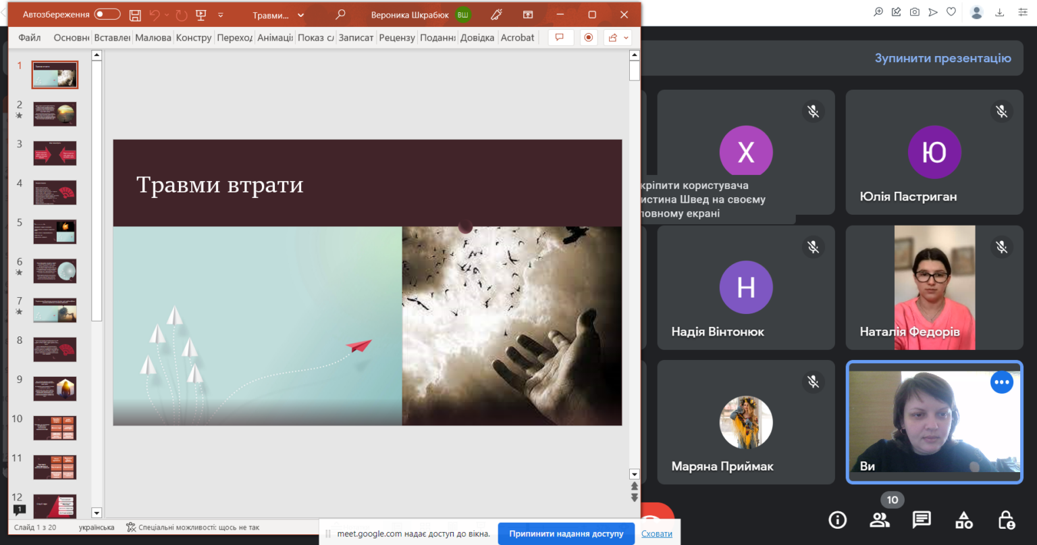Click Зупинити презентацію link
Viewport: 1037px width, 545px height.
tap(943, 58)
